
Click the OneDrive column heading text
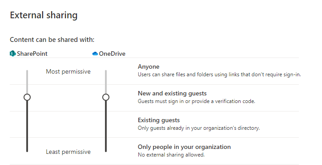(112, 54)
